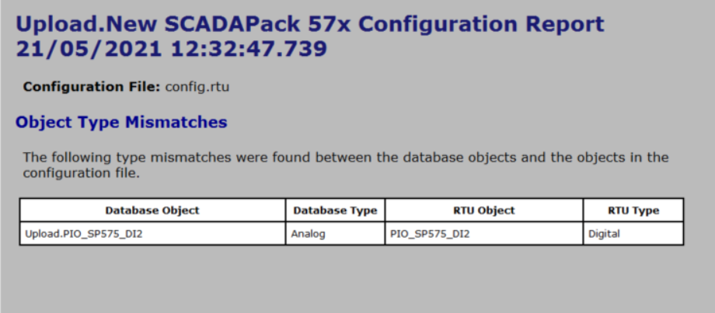Select the report date 21/05/2021

(x=84, y=49)
